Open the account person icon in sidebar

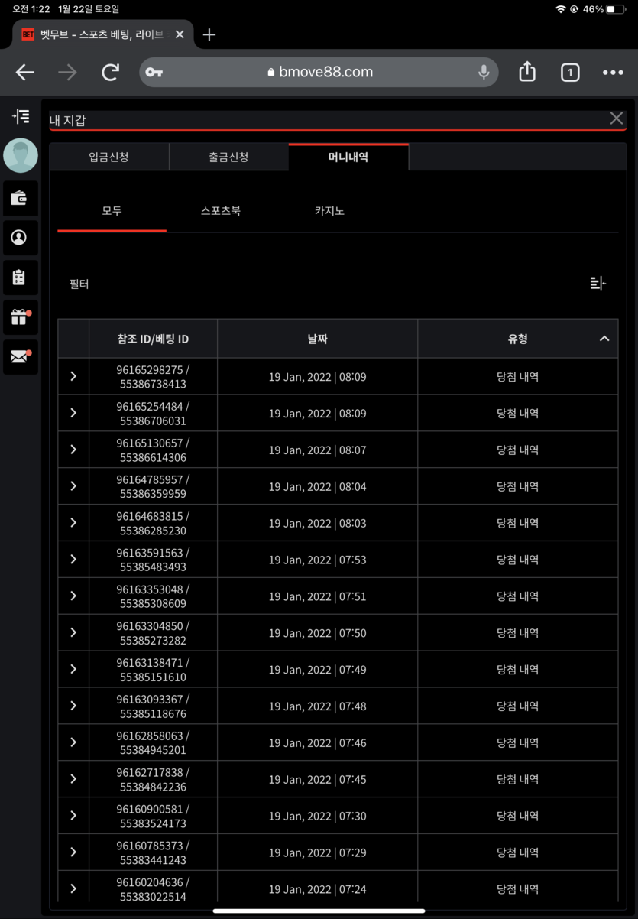tap(20, 238)
